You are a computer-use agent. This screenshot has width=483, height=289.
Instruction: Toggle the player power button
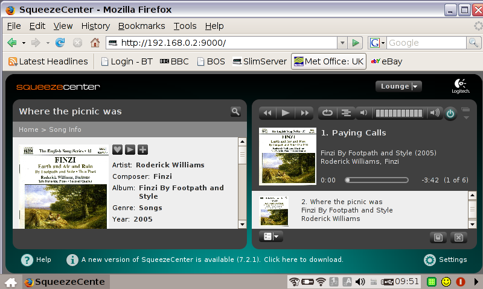click(x=450, y=113)
